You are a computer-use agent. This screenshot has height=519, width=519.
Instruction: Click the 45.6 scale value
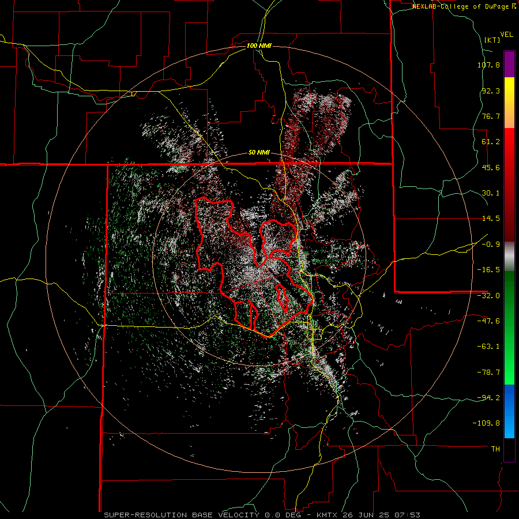click(491, 167)
